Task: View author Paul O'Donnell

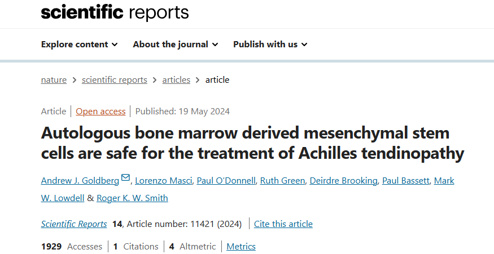Action: tap(226, 181)
